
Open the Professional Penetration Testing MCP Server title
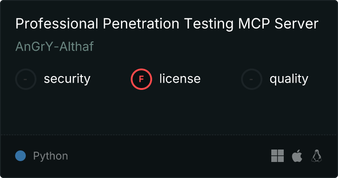(x=167, y=24)
